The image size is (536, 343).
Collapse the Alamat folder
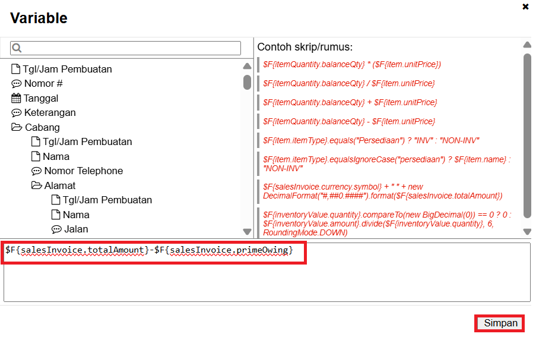36,185
